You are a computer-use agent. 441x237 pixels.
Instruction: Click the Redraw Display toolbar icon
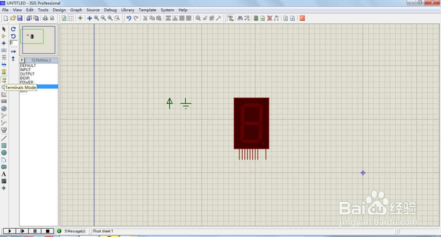(64, 18)
